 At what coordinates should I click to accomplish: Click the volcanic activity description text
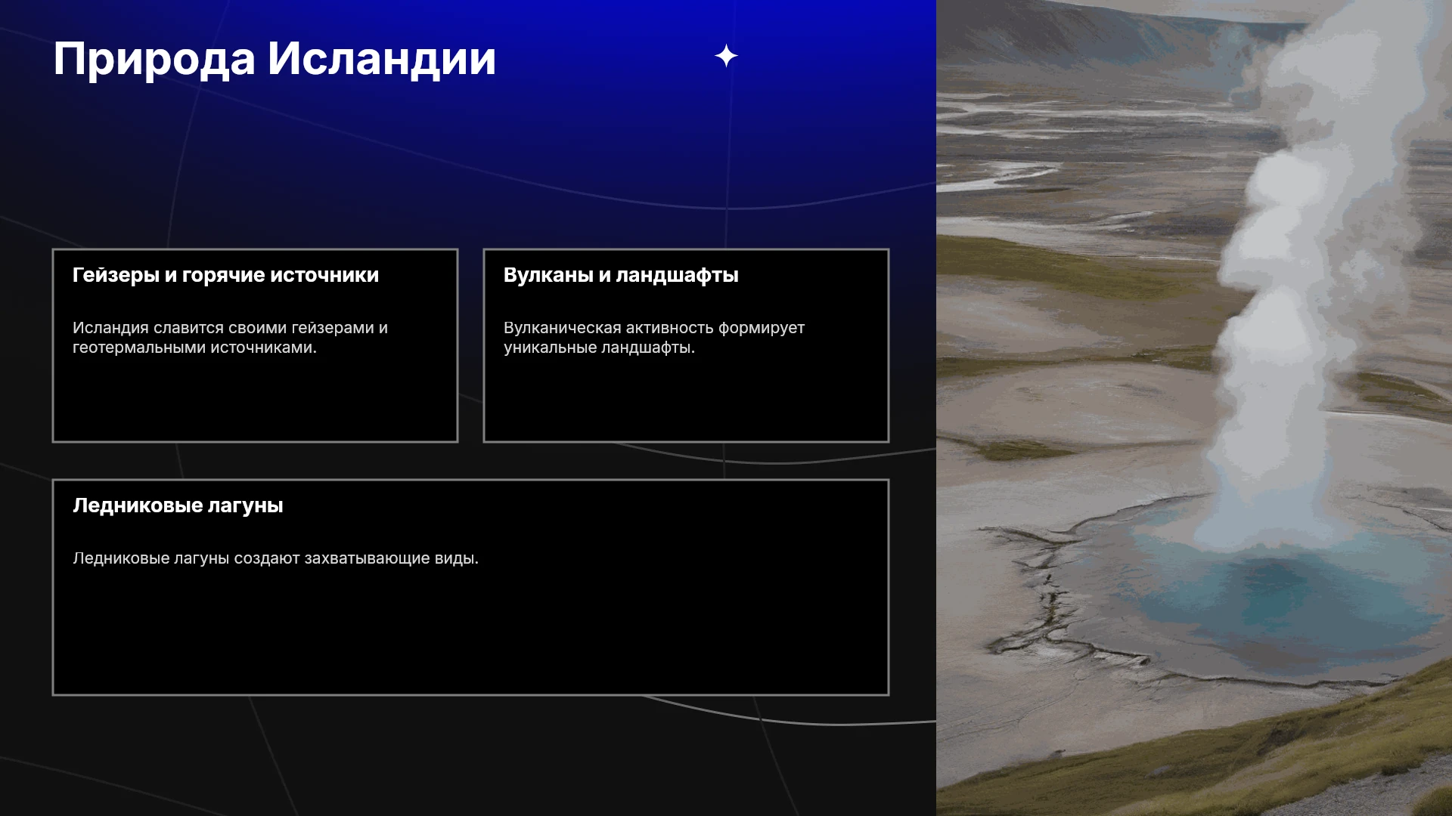(x=654, y=338)
